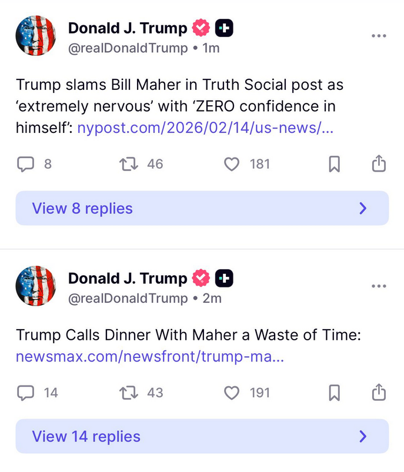Image resolution: width=404 pixels, height=472 pixels.
Task: Click the profile avatar on the 2m post
Action: pos(36,286)
